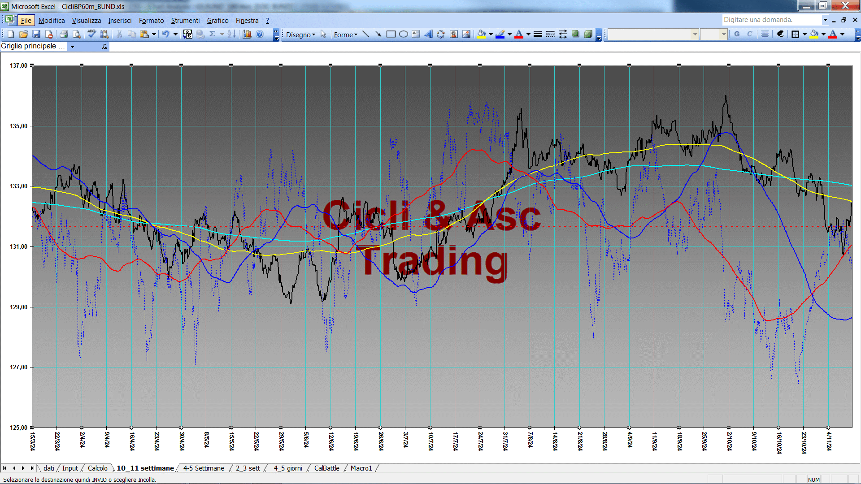Run the spelling check ABC icon
Screen dimensions: 861x484
(x=91, y=34)
